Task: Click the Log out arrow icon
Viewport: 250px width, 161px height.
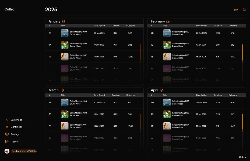Action: pyautogui.click(x=7, y=141)
